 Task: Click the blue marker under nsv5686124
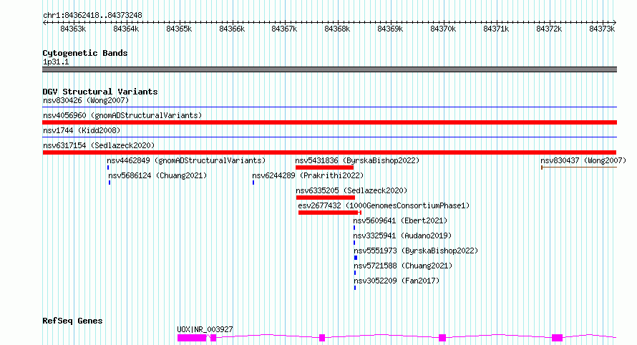[x=110, y=183]
